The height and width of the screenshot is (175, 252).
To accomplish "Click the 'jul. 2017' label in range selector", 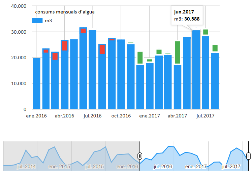I will (x=231, y=167).
